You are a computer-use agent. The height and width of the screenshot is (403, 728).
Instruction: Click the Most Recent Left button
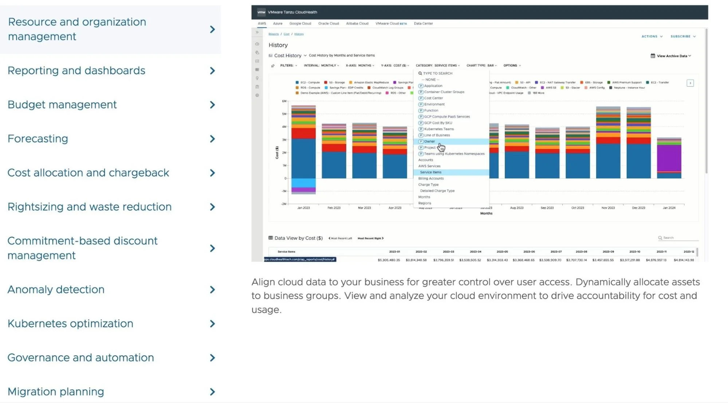coord(340,239)
